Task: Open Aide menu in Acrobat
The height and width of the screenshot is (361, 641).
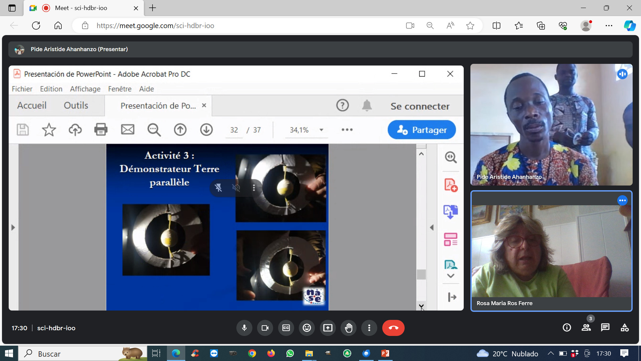Action: (x=147, y=89)
